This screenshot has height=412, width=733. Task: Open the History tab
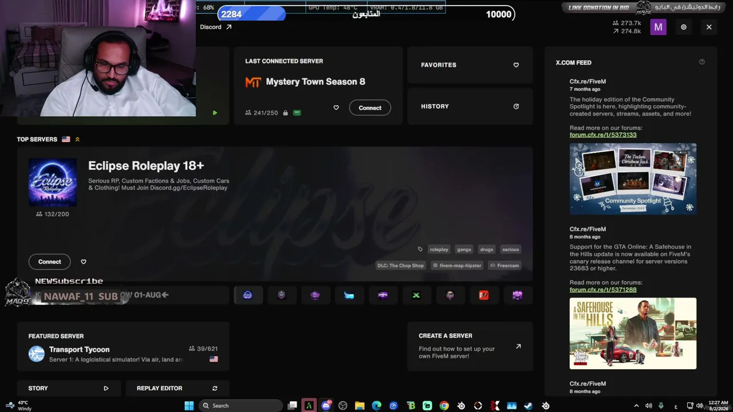pyautogui.click(x=470, y=106)
